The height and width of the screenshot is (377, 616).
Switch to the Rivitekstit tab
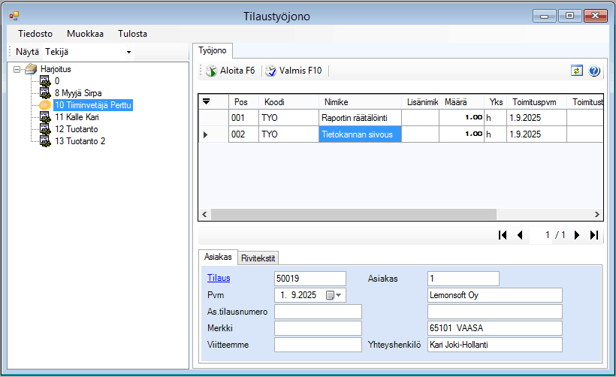click(259, 258)
